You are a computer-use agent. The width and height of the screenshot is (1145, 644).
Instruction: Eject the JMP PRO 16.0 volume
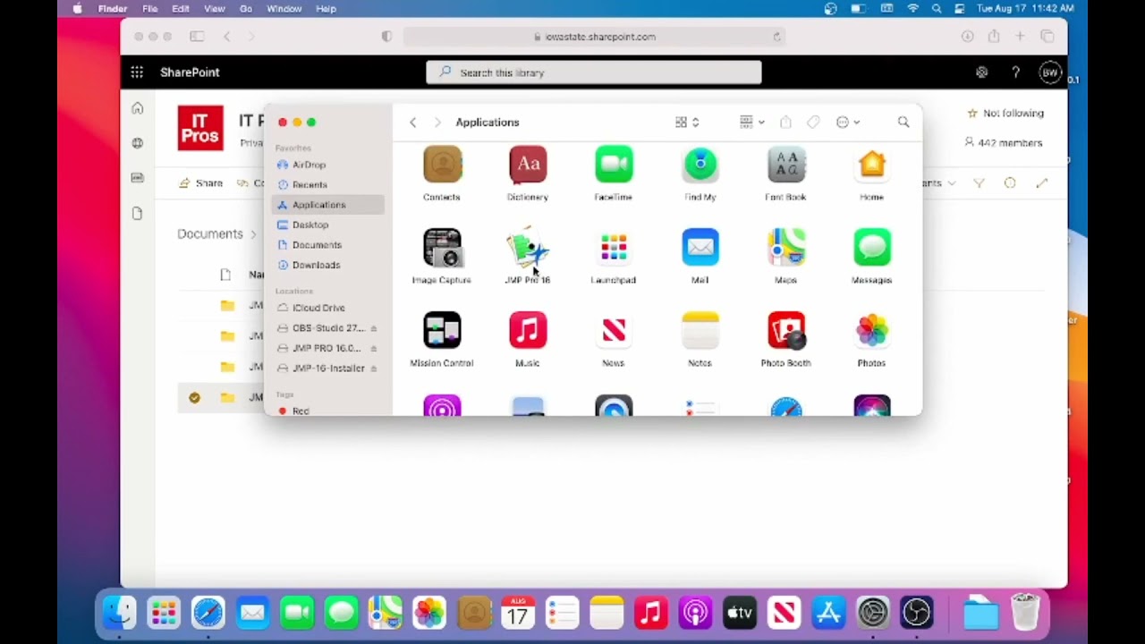[x=373, y=348]
